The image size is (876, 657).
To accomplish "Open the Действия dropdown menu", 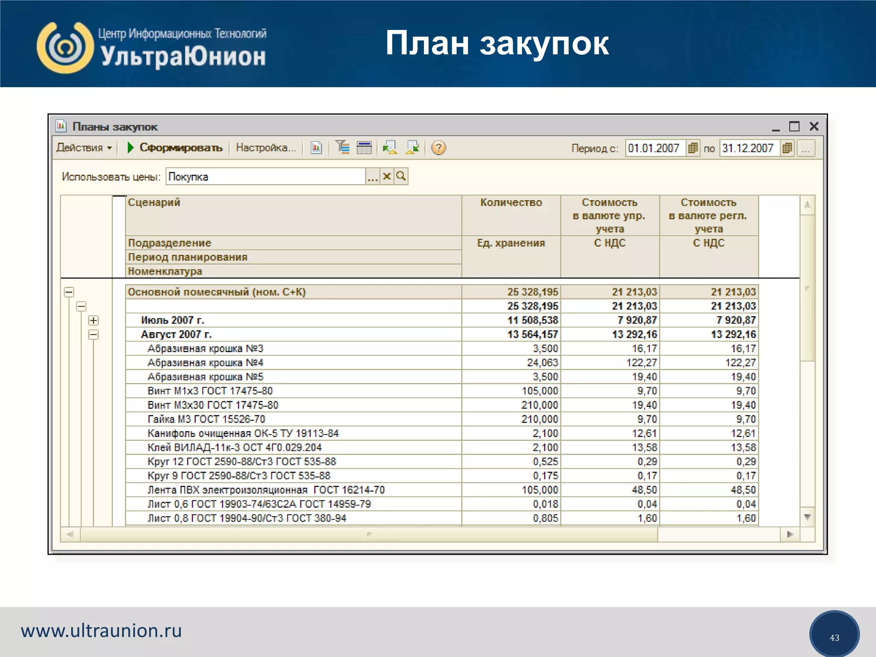I will click(x=84, y=148).
